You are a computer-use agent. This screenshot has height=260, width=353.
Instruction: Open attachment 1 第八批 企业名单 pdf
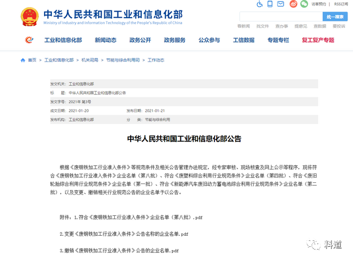(138, 217)
